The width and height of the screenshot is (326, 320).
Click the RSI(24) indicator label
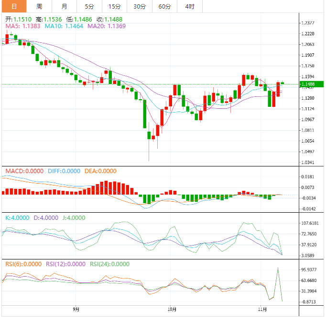click(109, 264)
